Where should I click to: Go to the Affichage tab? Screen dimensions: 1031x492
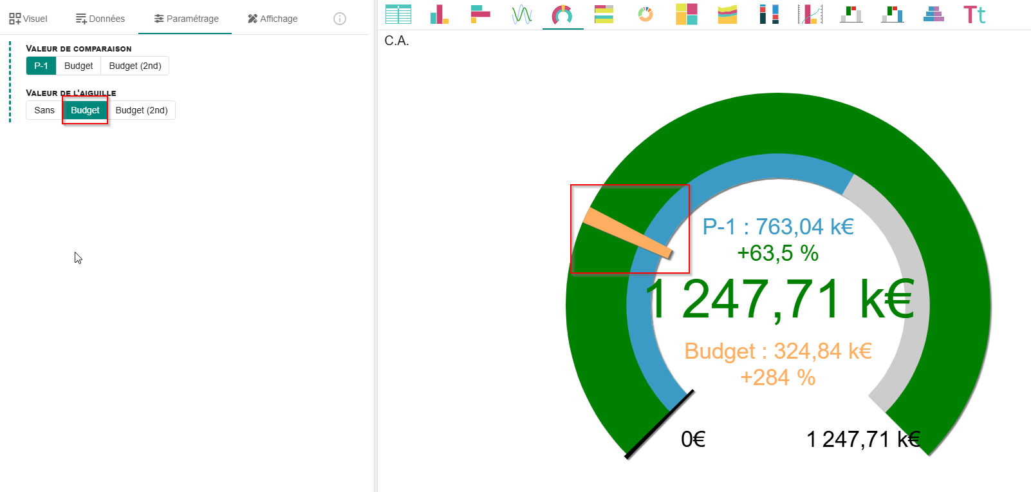click(x=273, y=19)
